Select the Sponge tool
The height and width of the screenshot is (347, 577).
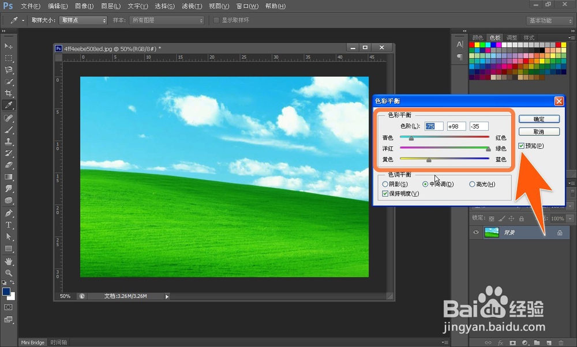9,201
